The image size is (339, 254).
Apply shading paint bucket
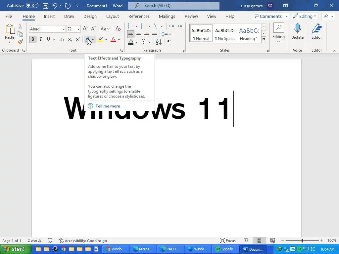pyautogui.click(x=130, y=42)
